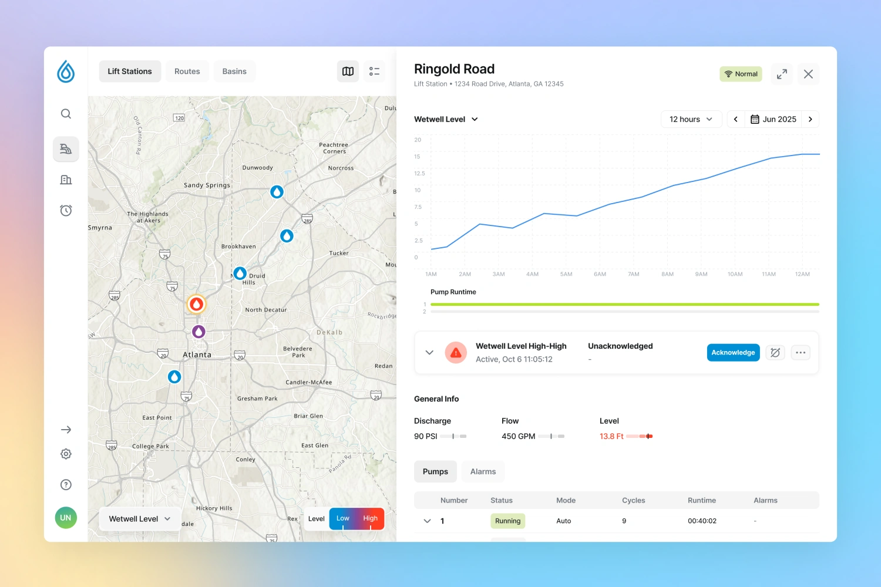Image resolution: width=881 pixels, height=587 pixels.
Task: Select the blue station marker near Sandy Springs
Action: (x=277, y=192)
